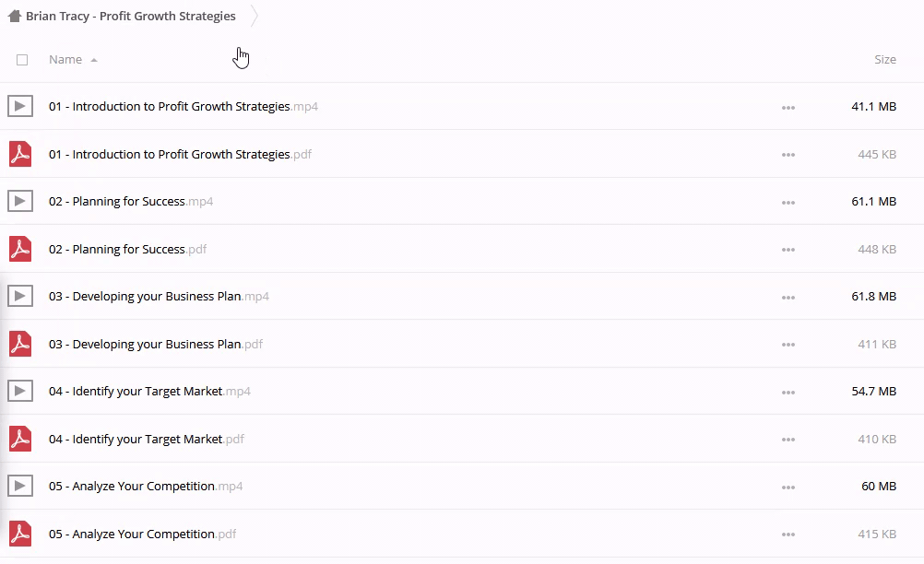The width and height of the screenshot is (924, 564).
Task: Click video icon for 01 Introduction mp4
Action: coord(19,106)
